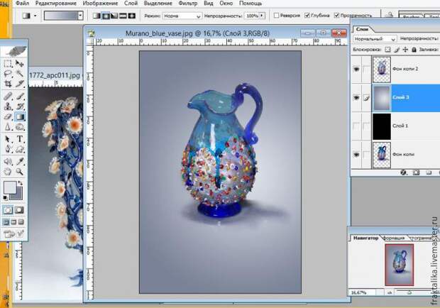440x308 pixels.
Task: Choose Radial gradient style in options bar
Action: [x=106, y=16]
